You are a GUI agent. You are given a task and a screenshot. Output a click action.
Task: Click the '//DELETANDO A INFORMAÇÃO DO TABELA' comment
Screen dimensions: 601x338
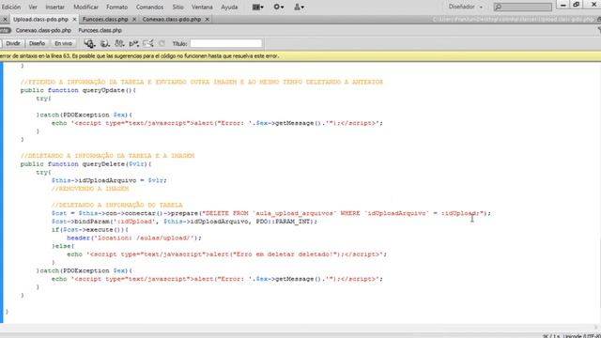click(116, 205)
